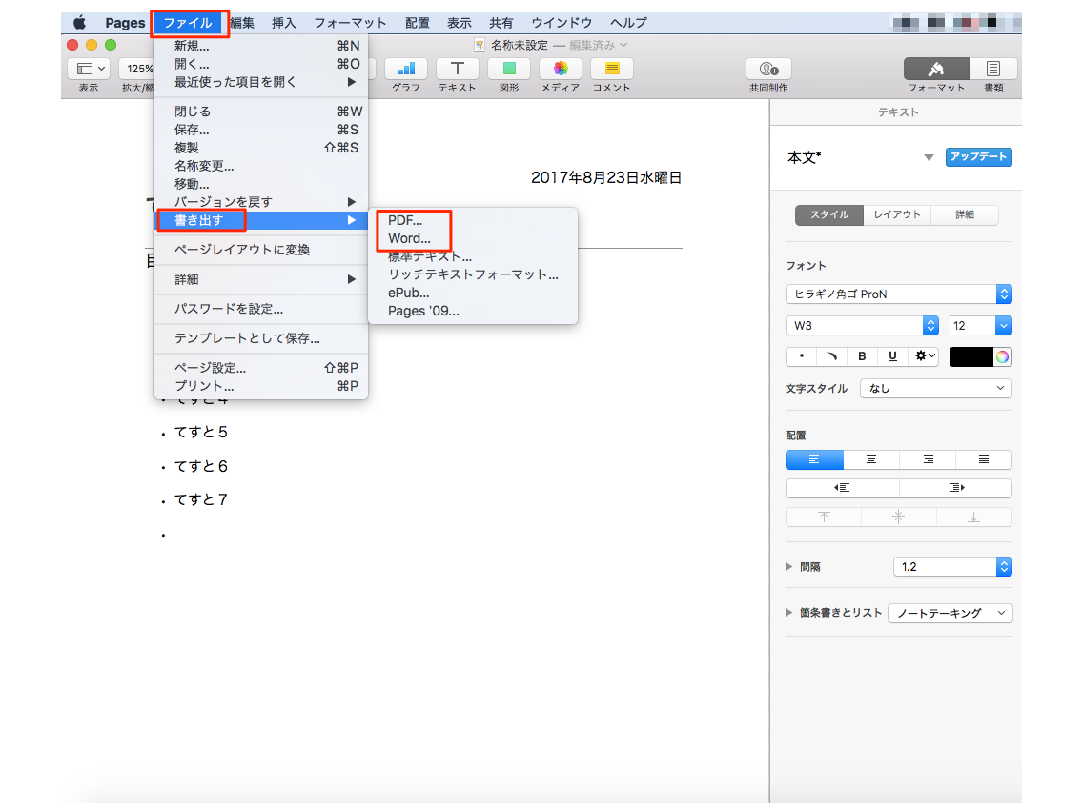Open the 文字スタイル なし dropdown
This screenshot has width=1083, height=812.
tap(936, 389)
